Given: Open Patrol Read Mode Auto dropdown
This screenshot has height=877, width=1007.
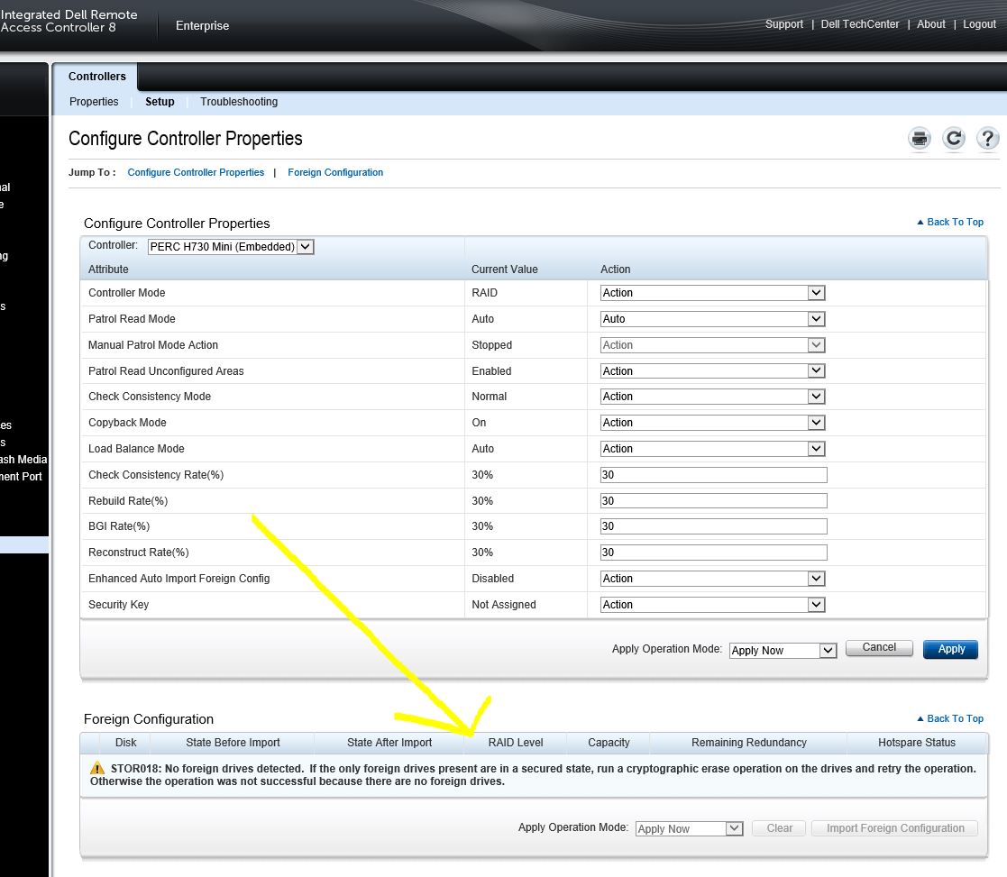Looking at the screenshot, I should coord(713,319).
